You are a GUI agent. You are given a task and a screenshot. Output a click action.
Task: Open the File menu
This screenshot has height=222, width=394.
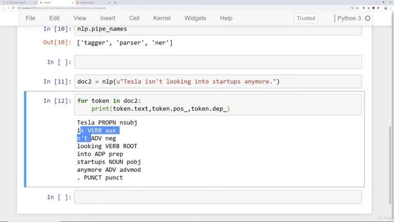coord(30,18)
